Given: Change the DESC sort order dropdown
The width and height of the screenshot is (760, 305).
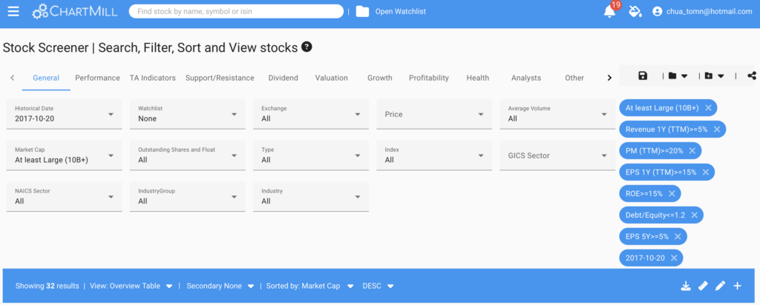Looking at the screenshot, I should [x=378, y=286].
